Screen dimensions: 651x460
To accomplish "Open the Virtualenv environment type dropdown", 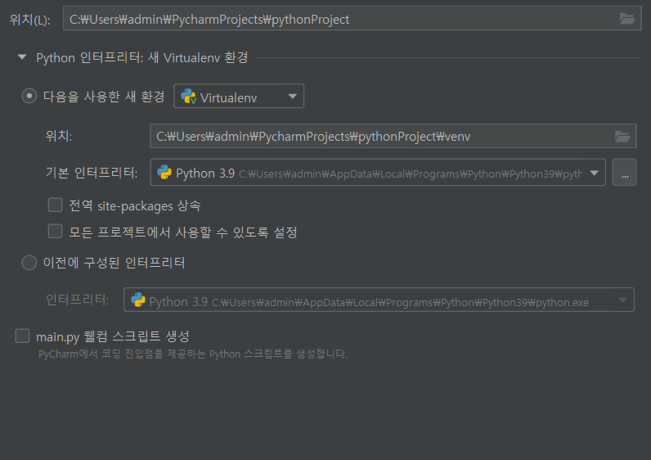I will (x=239, y=97).
